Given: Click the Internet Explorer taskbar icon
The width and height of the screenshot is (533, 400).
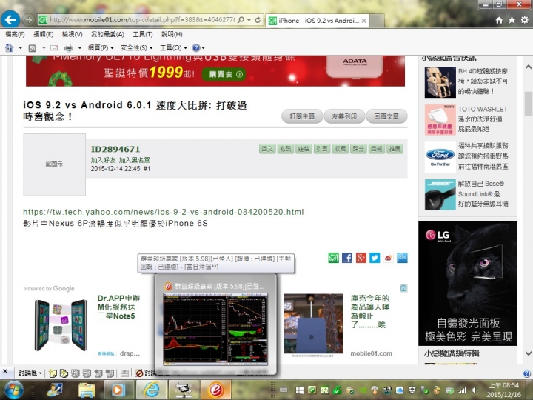Looking at the screenshot, I should click(151, 390).
